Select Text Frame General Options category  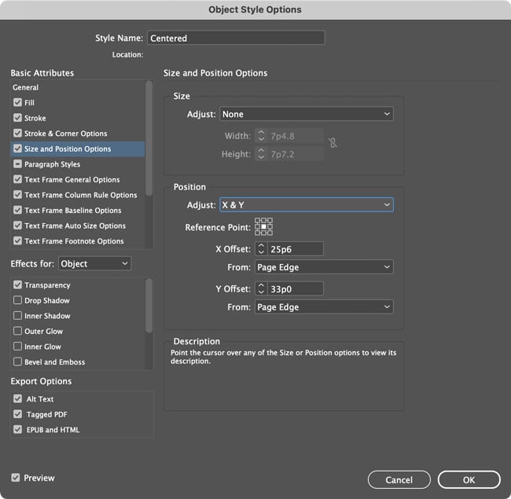coord(72,180)
